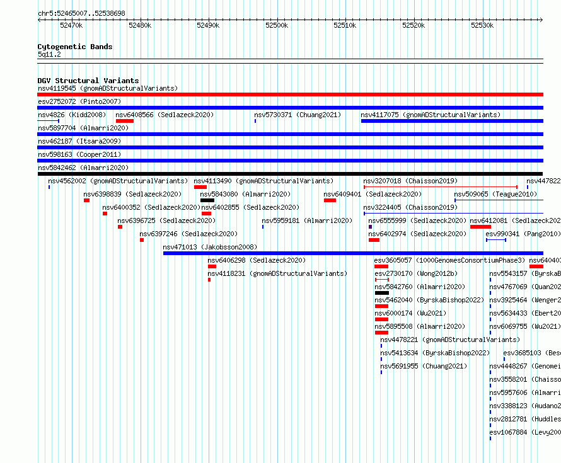Screen dimensions: 561x463
Task: Click the nsv4119545 gnomAD variant label
Action: [x=108, y=88]
